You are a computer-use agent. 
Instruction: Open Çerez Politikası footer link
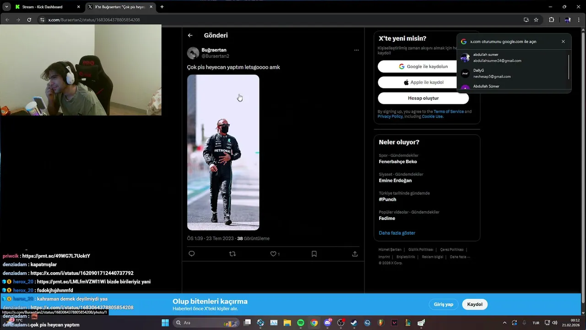point(452,249)
